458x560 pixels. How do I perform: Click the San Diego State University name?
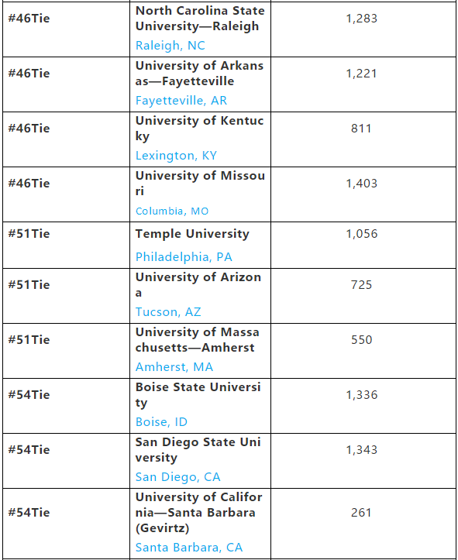pos(198,450)
